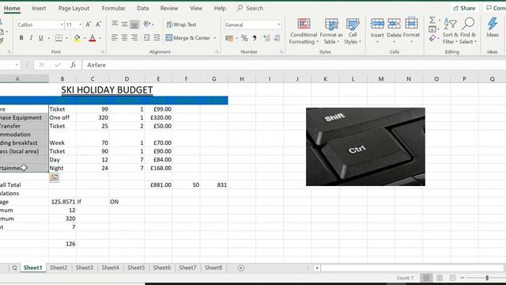This screenshot has width=506, height=285.
Task: Click Delete cells button
Action: click(x=394, y=30)
